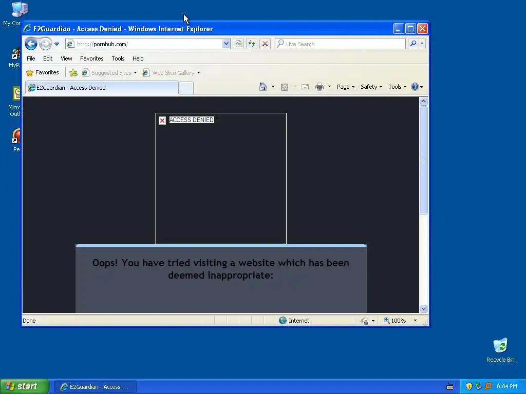
Task: Click the Read Mail icon
Action: 305,87
